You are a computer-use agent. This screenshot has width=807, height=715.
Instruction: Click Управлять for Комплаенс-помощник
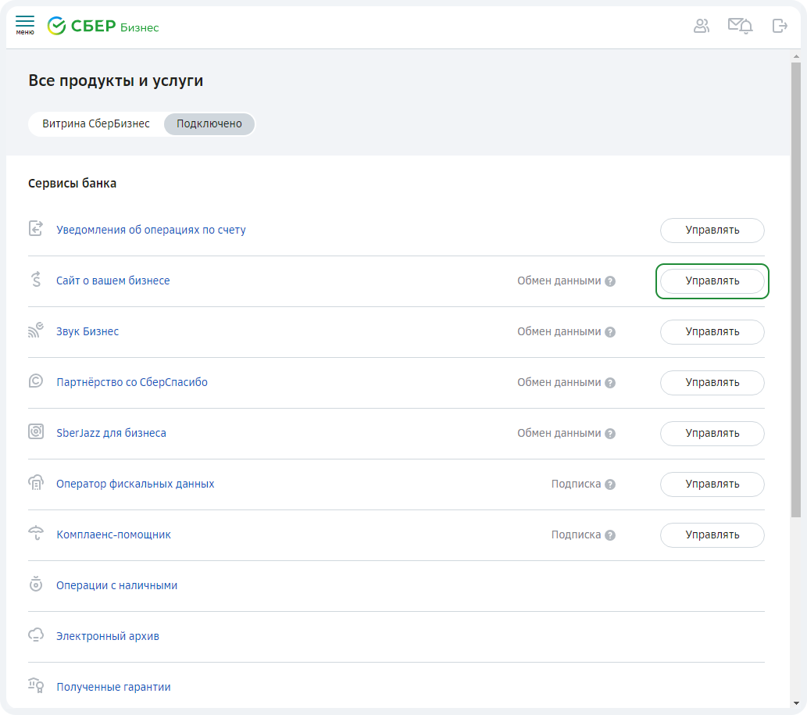(x=712, y=535)
